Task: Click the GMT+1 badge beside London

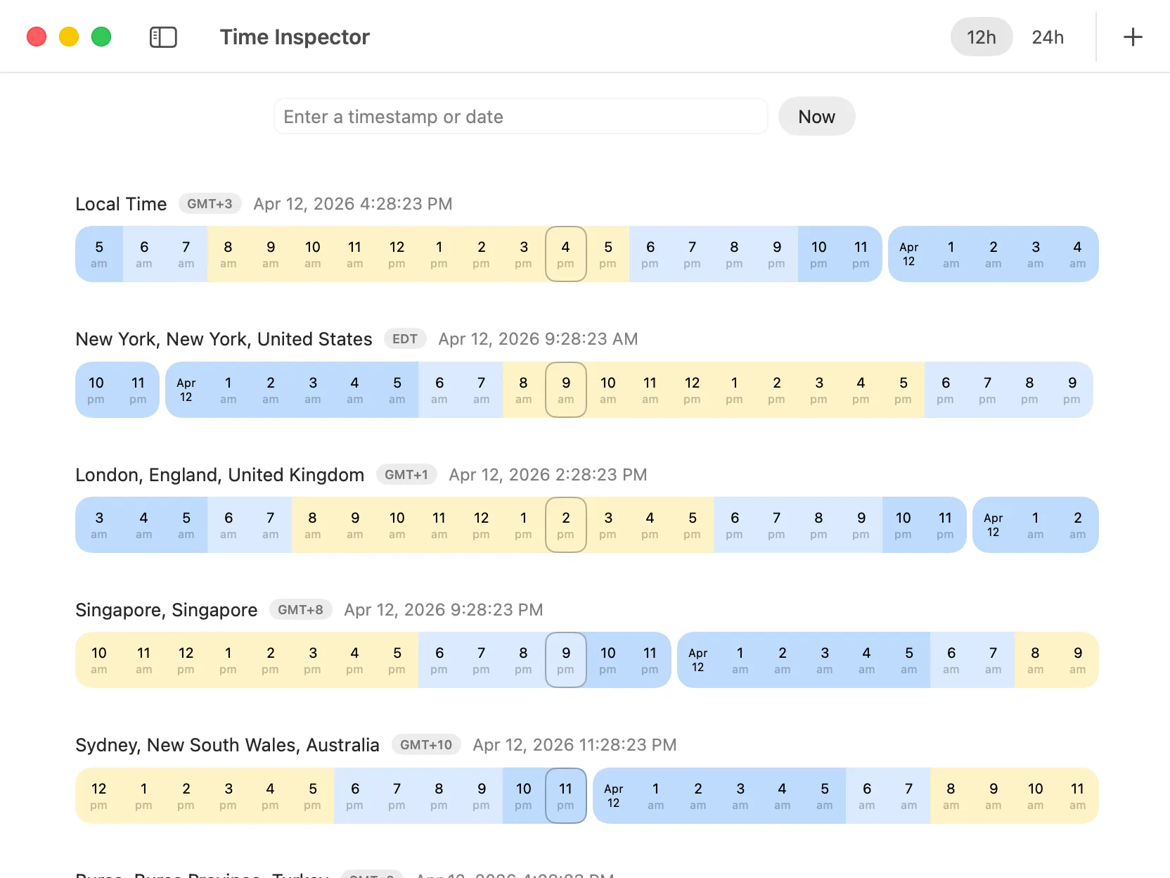Action: tap(406, 475)
